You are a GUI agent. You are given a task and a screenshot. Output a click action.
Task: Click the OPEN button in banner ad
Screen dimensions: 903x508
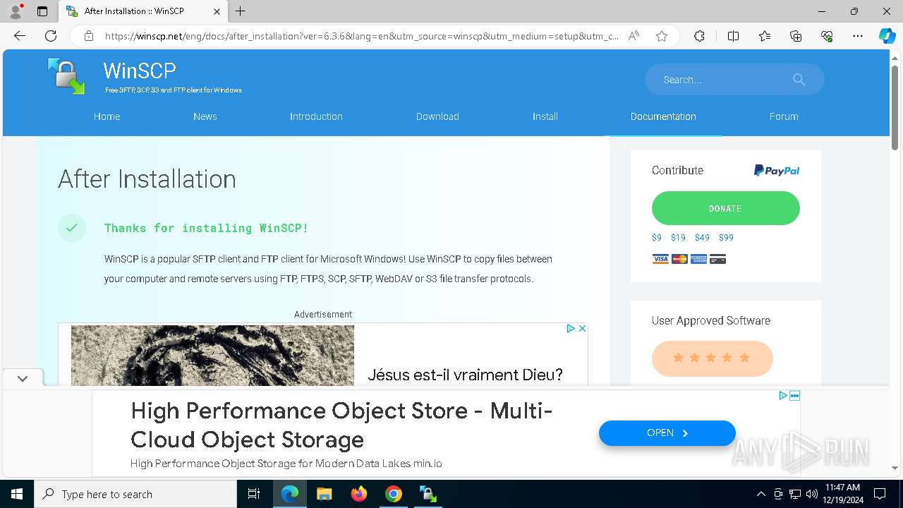[x=667, y=433]
